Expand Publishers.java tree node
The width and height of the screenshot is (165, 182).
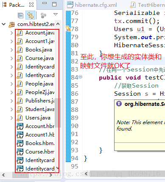pos(12,101)
